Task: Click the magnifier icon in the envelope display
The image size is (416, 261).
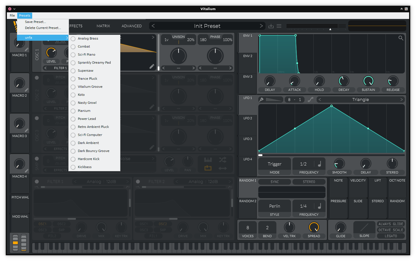Action: pyautogui.click(x=401, y=38)
